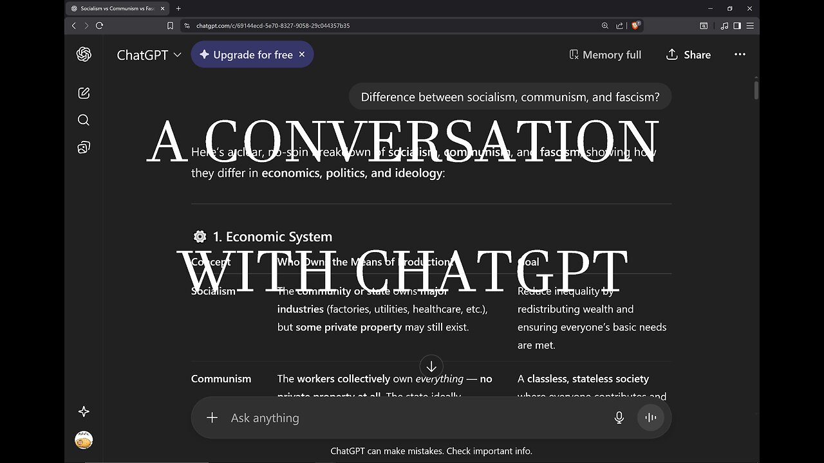The width and height of the screenshot is (824, 463).
Task: Go back with the browser back arrow
Action: (x=73, y=26)
